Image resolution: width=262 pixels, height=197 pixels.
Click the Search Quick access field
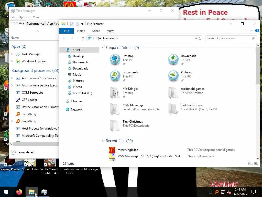[x=231, y=38]
